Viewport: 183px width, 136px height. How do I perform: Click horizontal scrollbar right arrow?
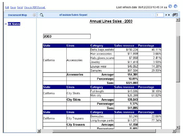coord(174,131)
